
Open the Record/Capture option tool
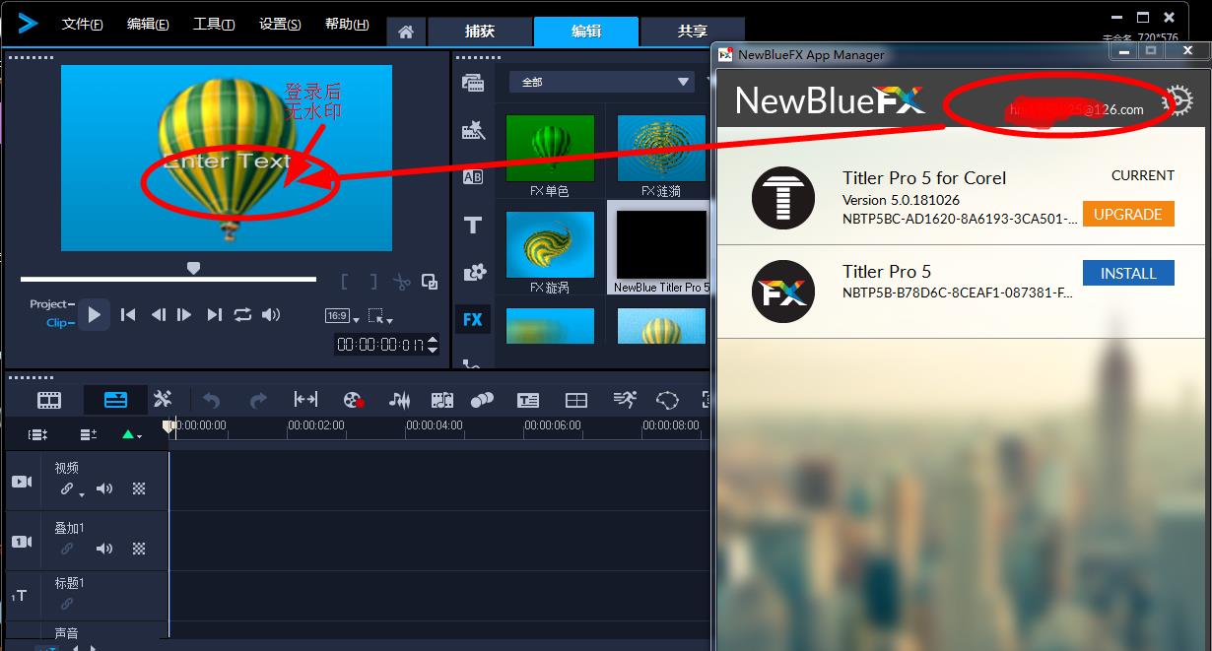352,400
